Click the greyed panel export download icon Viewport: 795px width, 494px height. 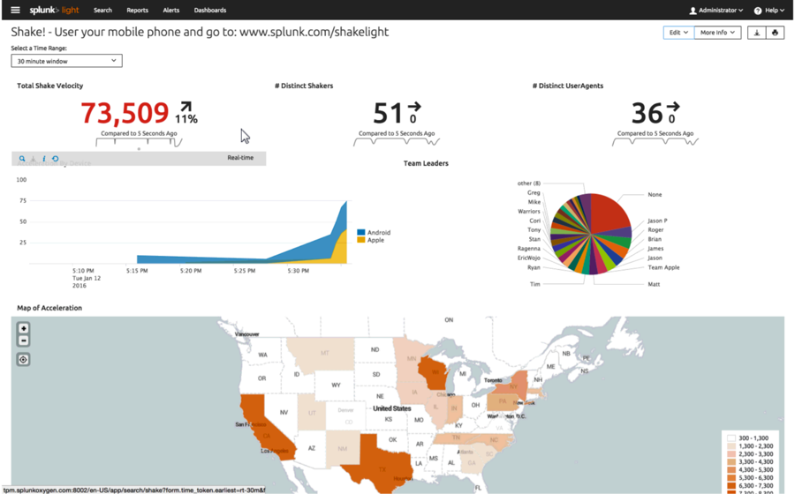33,159
